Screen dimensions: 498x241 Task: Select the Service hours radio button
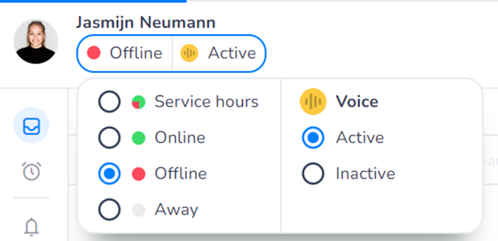click(109, 102)
